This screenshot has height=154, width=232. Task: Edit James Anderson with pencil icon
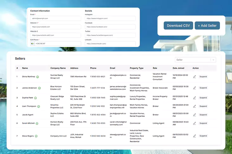tap(194, 88)
